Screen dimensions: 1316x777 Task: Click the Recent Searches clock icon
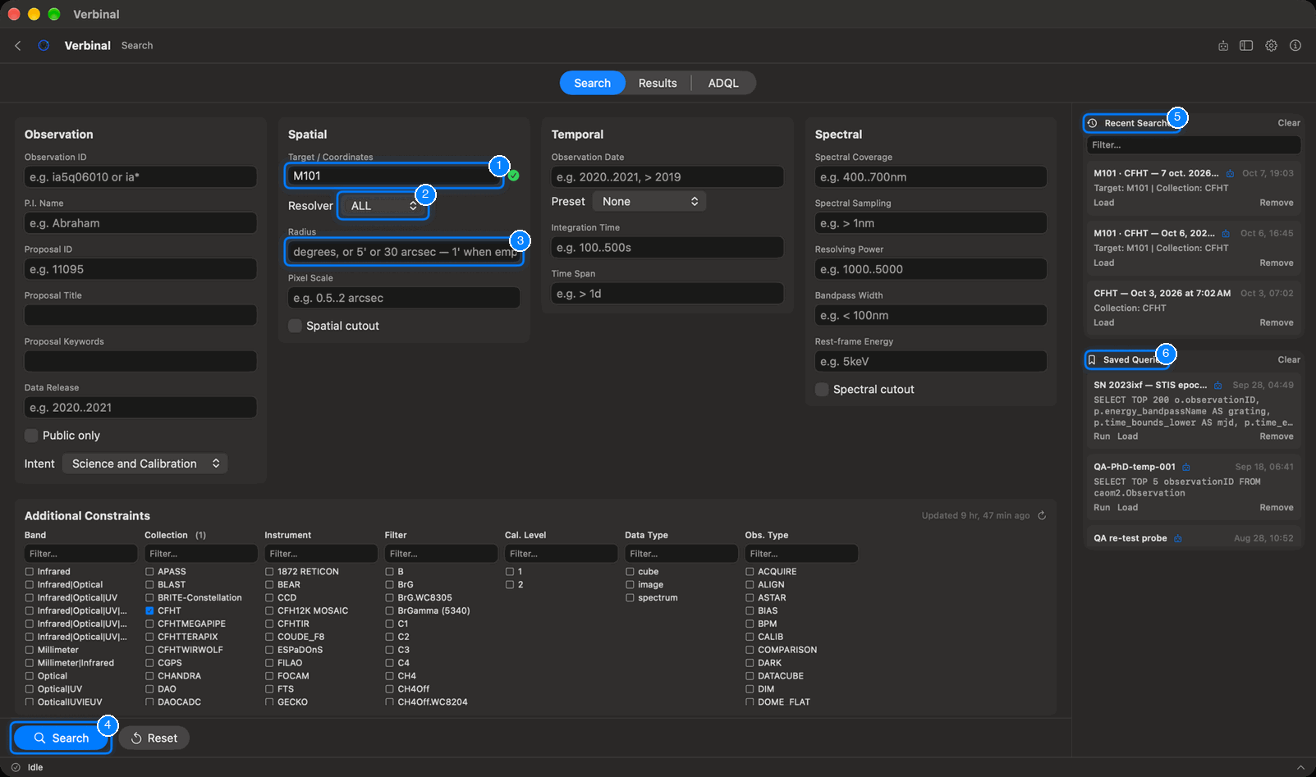(x=1093, y=124)
